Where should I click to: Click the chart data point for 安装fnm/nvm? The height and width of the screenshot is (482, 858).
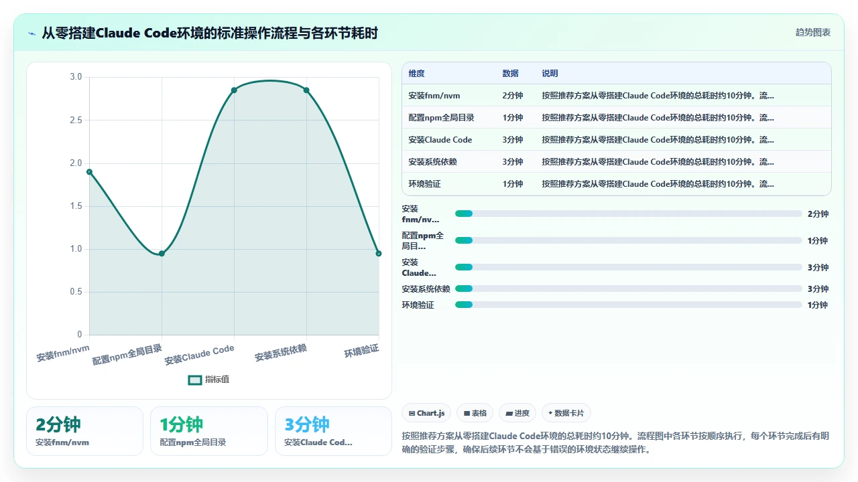[x=89, y=172]
